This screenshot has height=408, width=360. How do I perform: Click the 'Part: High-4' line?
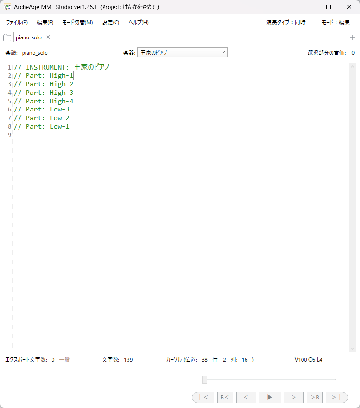tap(44, 101)
